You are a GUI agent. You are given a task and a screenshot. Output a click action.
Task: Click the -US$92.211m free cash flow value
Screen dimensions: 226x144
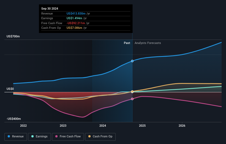tap(76, 23)
